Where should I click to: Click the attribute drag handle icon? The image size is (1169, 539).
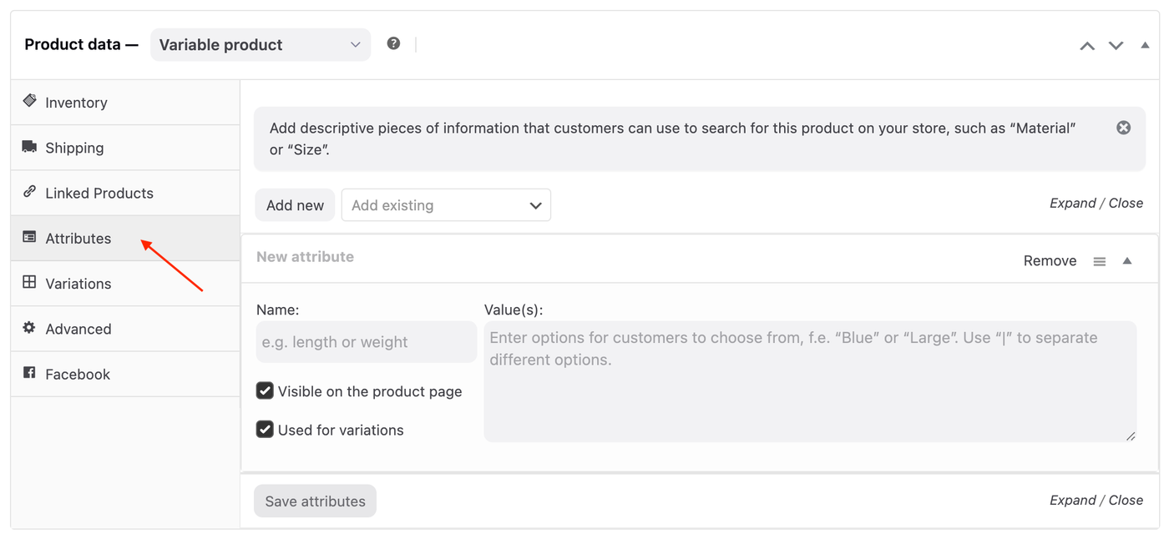click(x=1100, y=261)
